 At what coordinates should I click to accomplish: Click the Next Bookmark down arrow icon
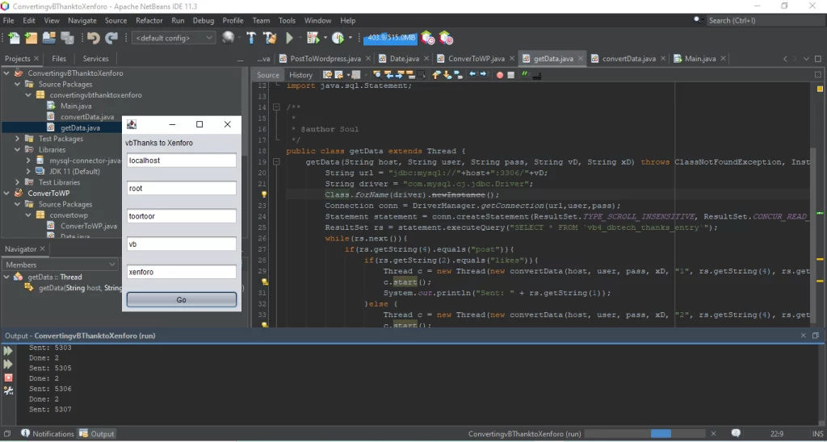pyautogui.click(x=447, y=75)
